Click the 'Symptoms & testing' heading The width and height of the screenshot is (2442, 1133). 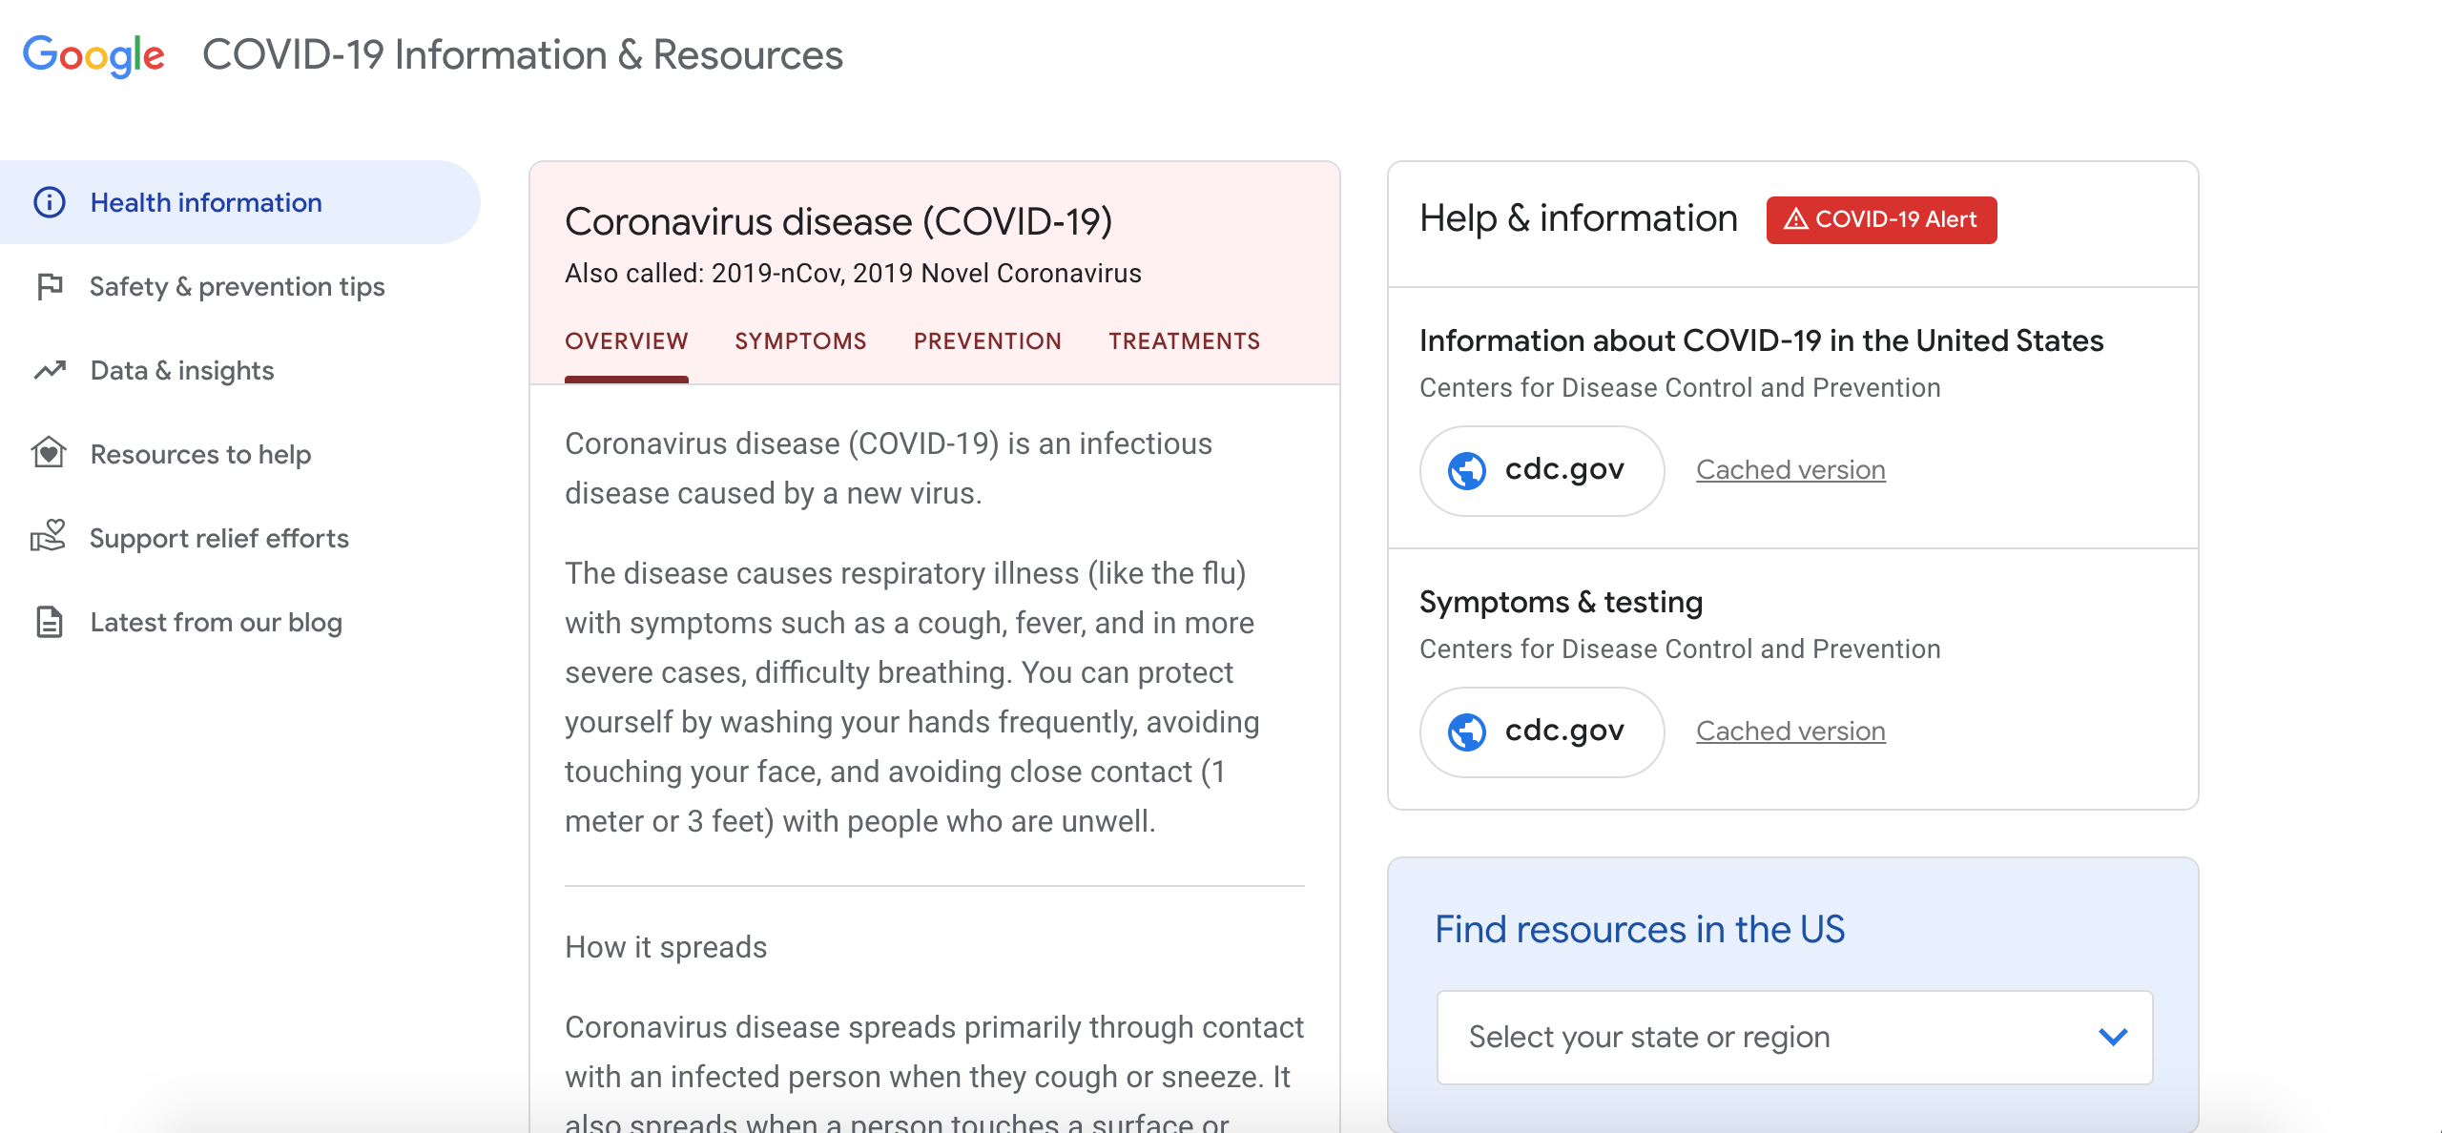click(x=1561, y=602)
